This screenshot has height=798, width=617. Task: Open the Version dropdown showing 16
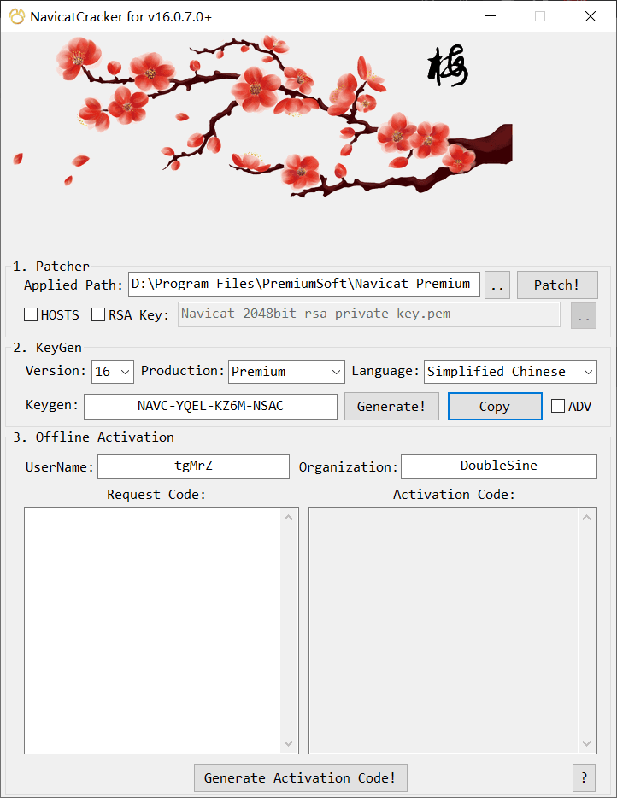(113, 372)
